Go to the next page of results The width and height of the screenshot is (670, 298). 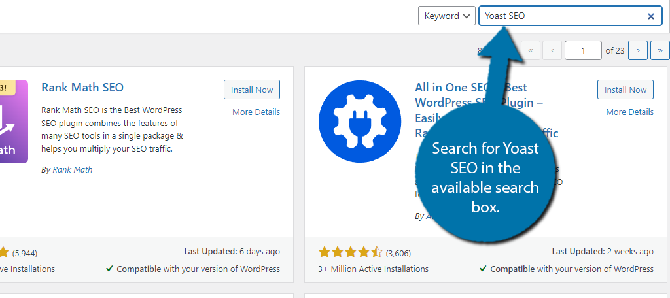coord(638,50)
